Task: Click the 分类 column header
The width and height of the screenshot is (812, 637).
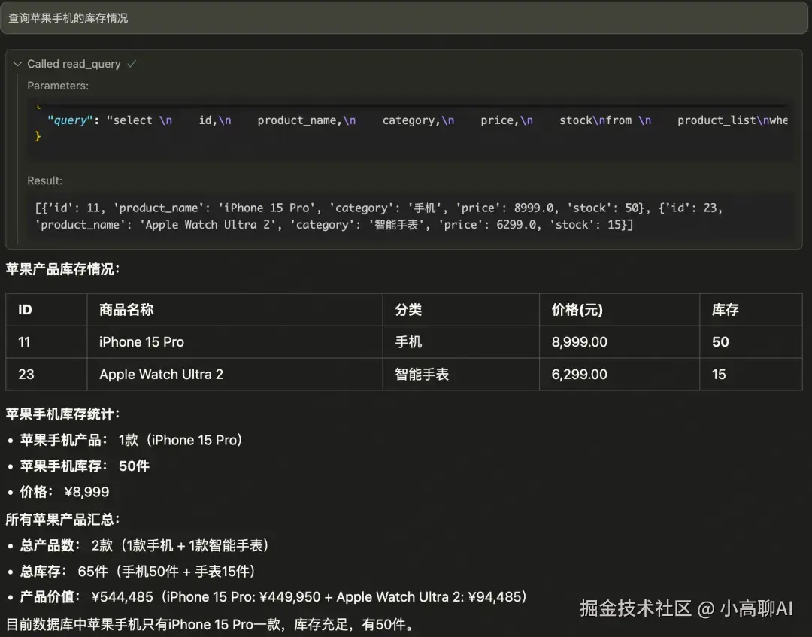Action: point(408,309)
